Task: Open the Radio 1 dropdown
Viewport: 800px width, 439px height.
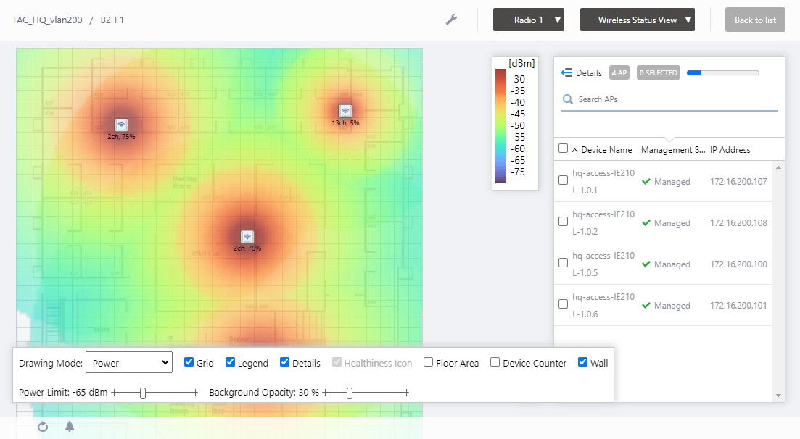Action: pos(529,20)
